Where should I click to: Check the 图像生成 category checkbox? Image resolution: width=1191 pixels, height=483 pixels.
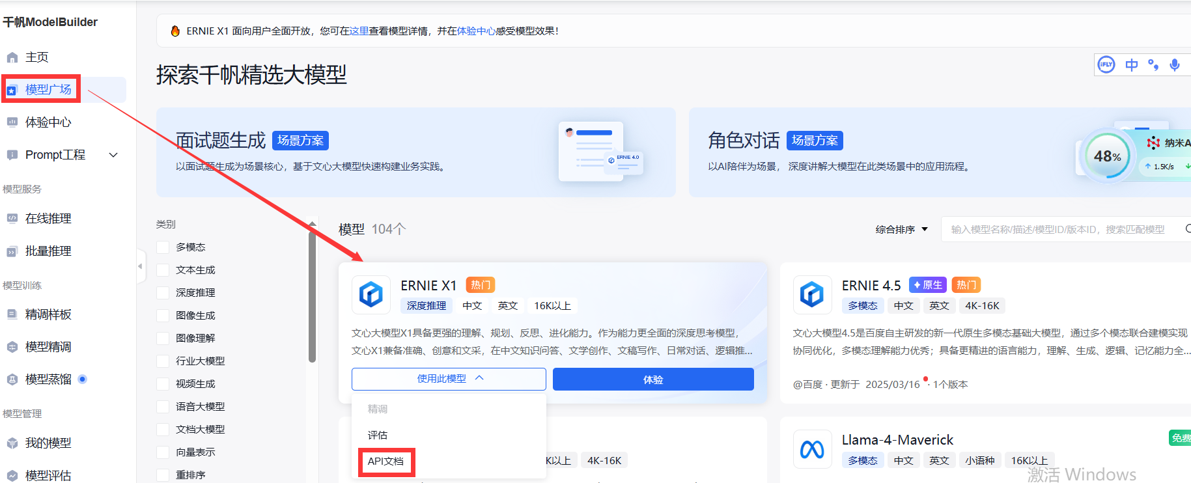pyautogui.click(x=163, y=315)
